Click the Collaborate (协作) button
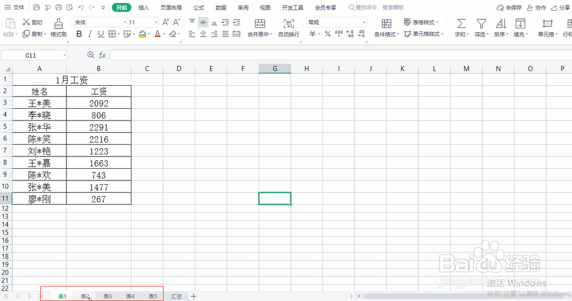The image size is (572, 301). pos(537,7)
